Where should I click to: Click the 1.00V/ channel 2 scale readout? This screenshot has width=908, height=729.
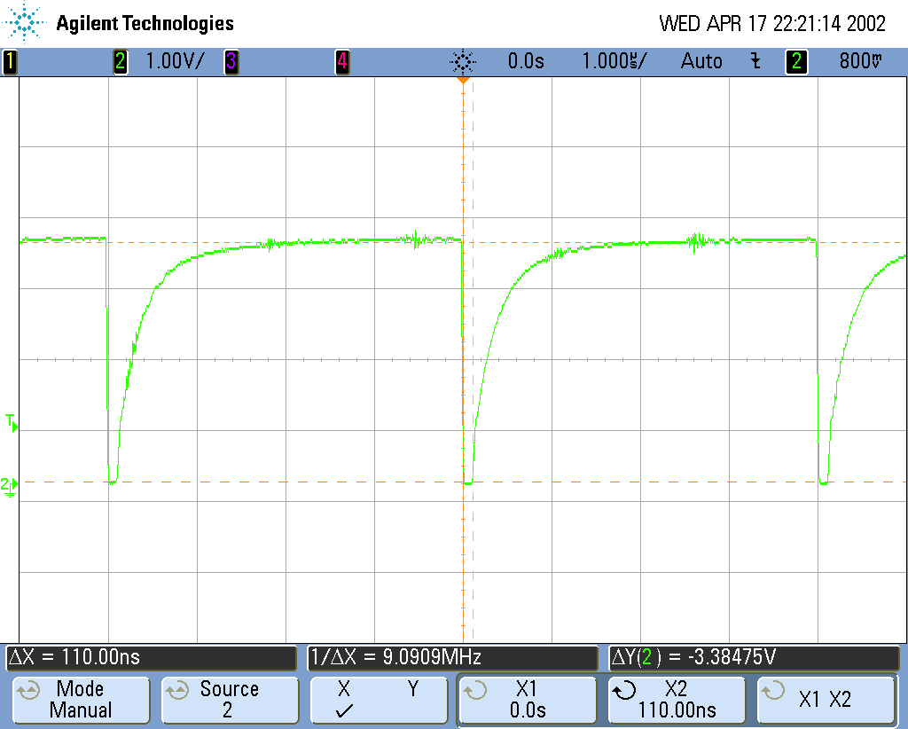click(175, 61)
